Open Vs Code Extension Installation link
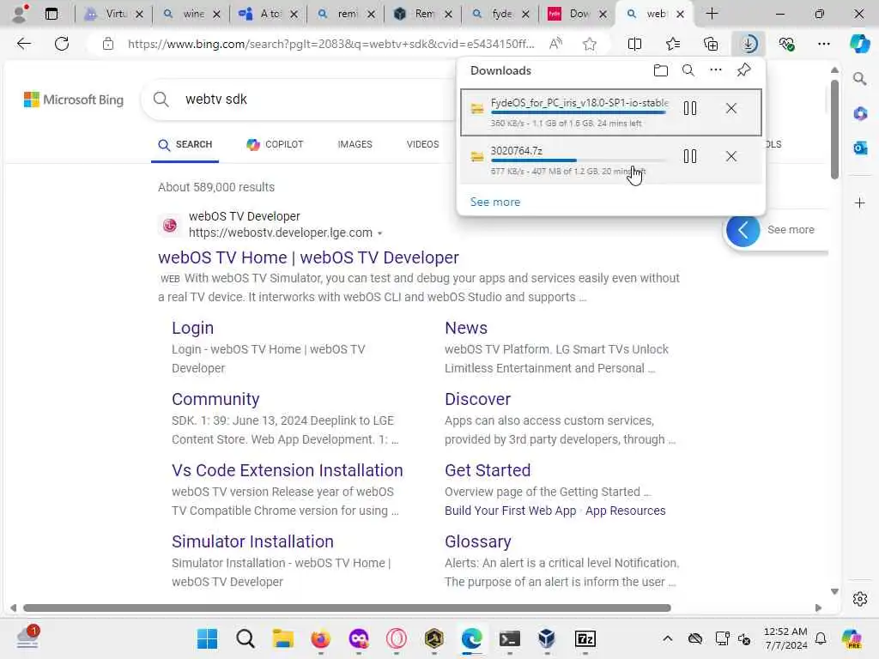This screenshot has height=659, width=879. tap(287, 470)
